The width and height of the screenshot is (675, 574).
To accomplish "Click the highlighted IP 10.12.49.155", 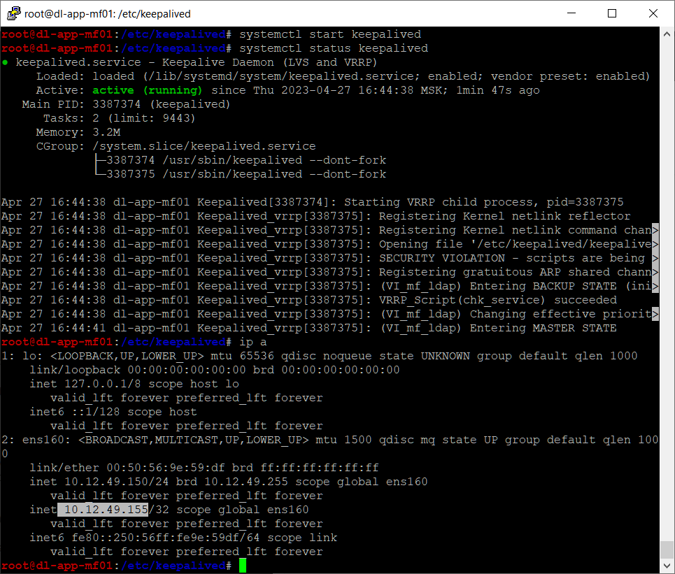I will point(104,510).
